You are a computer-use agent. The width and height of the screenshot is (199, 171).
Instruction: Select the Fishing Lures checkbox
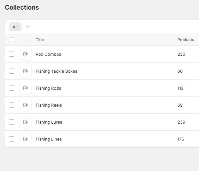(x=12, y=122)
